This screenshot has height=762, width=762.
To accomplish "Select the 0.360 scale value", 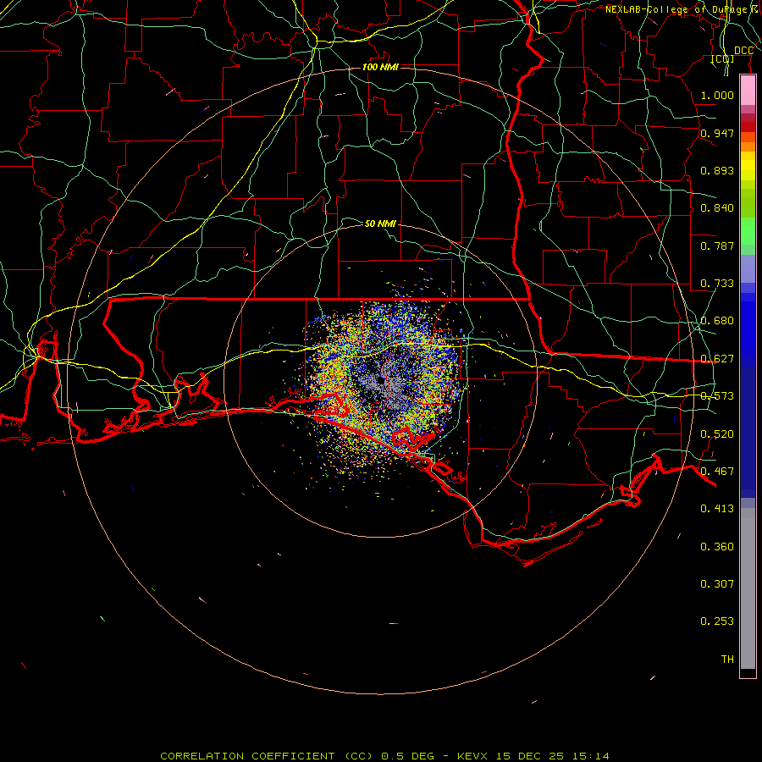I will coord(717,547).
